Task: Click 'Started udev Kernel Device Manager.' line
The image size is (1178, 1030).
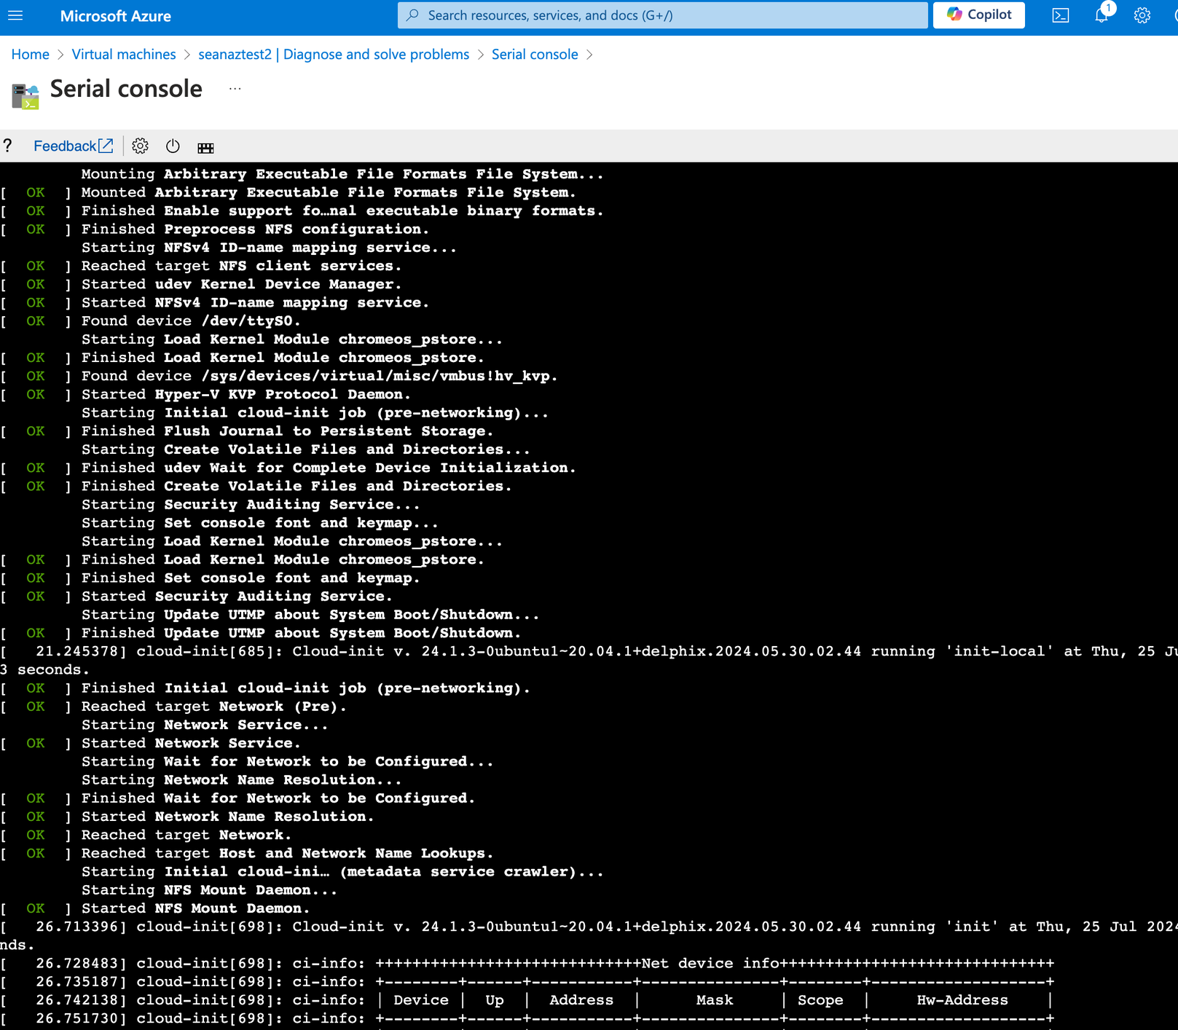Action: point(242,285)
